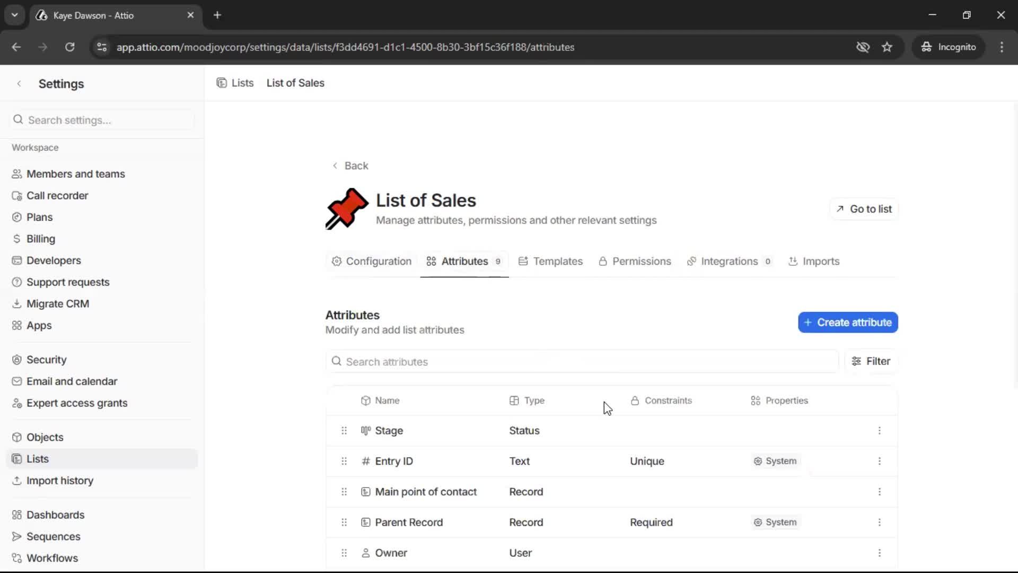Open Workflows from the sidebar
The image size is (1018, 573).
[x=51, y=558]
